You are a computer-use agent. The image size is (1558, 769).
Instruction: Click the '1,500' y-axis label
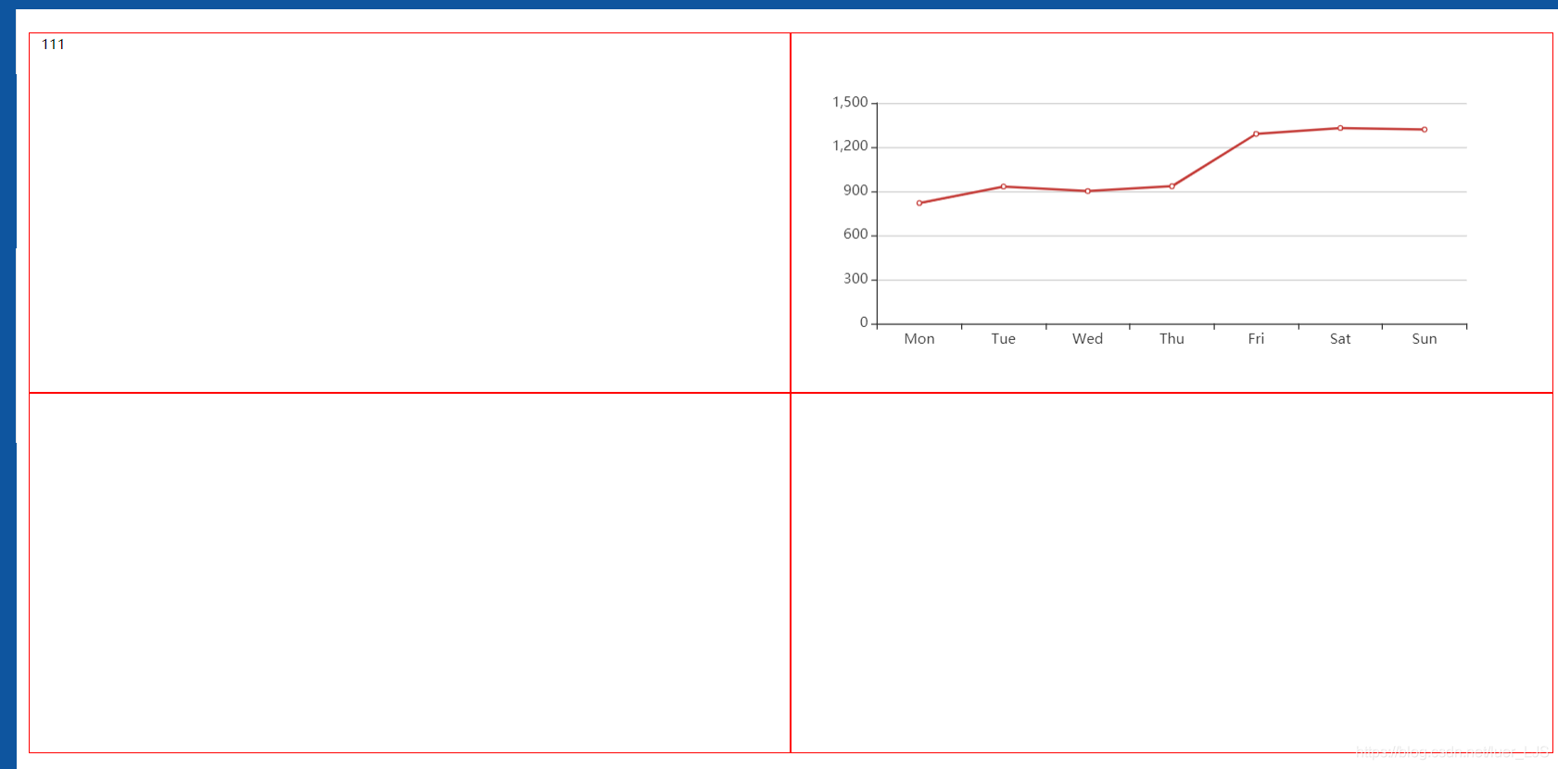(x=850, y=102)
